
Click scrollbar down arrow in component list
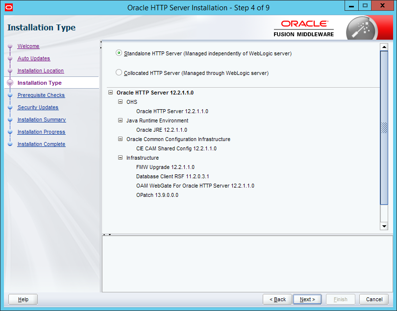click(384, 226)
